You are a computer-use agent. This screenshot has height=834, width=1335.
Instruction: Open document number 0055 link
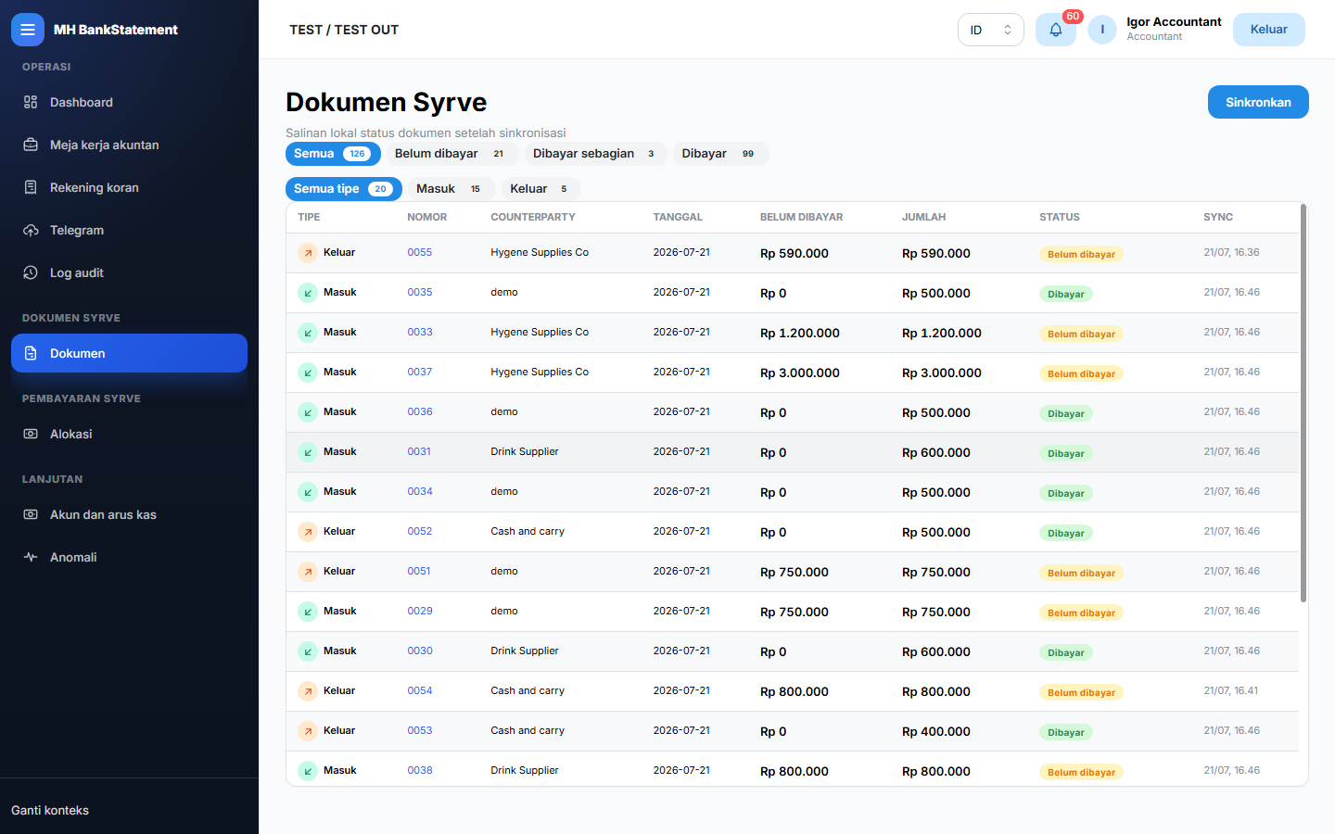[420, 252]
